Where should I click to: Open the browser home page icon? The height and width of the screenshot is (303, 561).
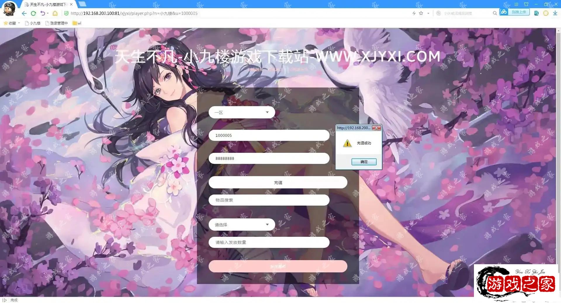point(55,13)
